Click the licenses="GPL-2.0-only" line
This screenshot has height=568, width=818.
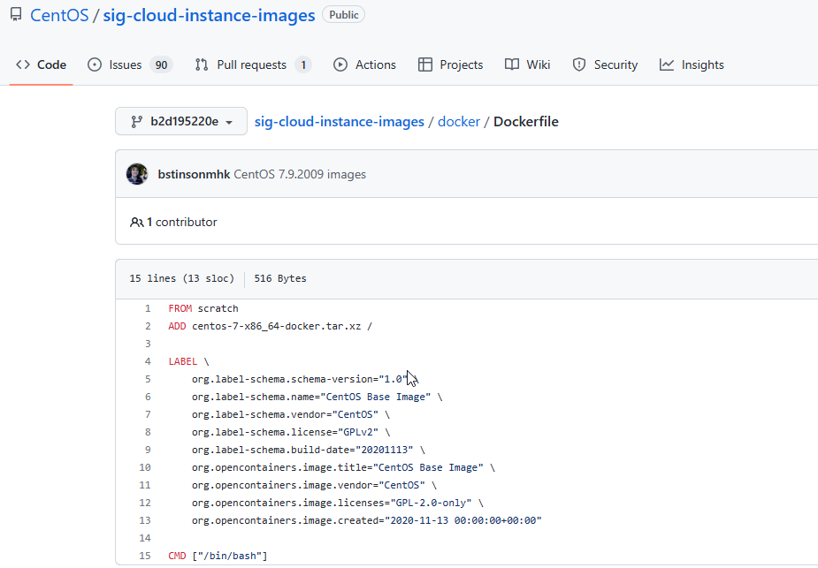pos(338,503)
